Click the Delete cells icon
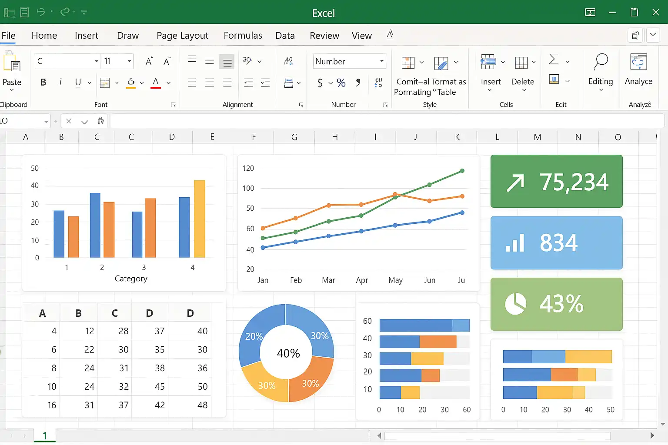Viewport: 668px width, 445px height. (521, 63)
